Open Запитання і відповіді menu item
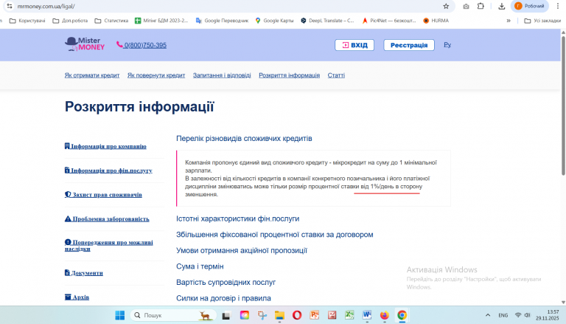 coord(222,75)
